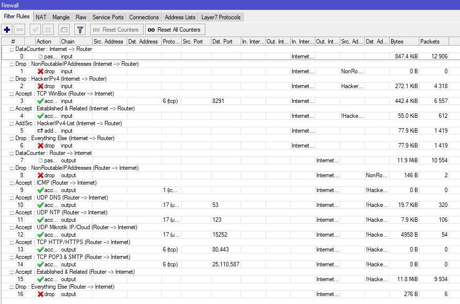The image size is (460, 304).
Task: Click Dst. Port value 25,110,587
Action: point(226,264)
